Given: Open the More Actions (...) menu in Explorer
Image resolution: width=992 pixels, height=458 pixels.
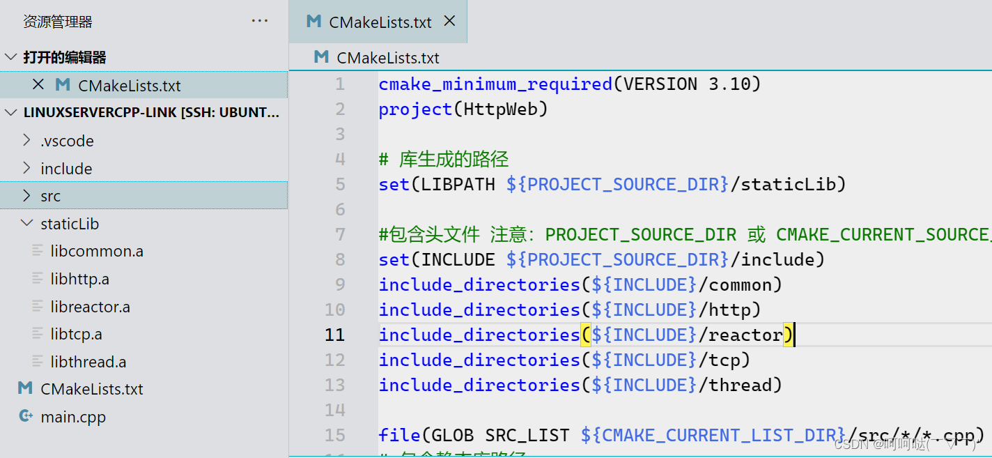Looking at the screenshot, I should [x=260, y=21].
